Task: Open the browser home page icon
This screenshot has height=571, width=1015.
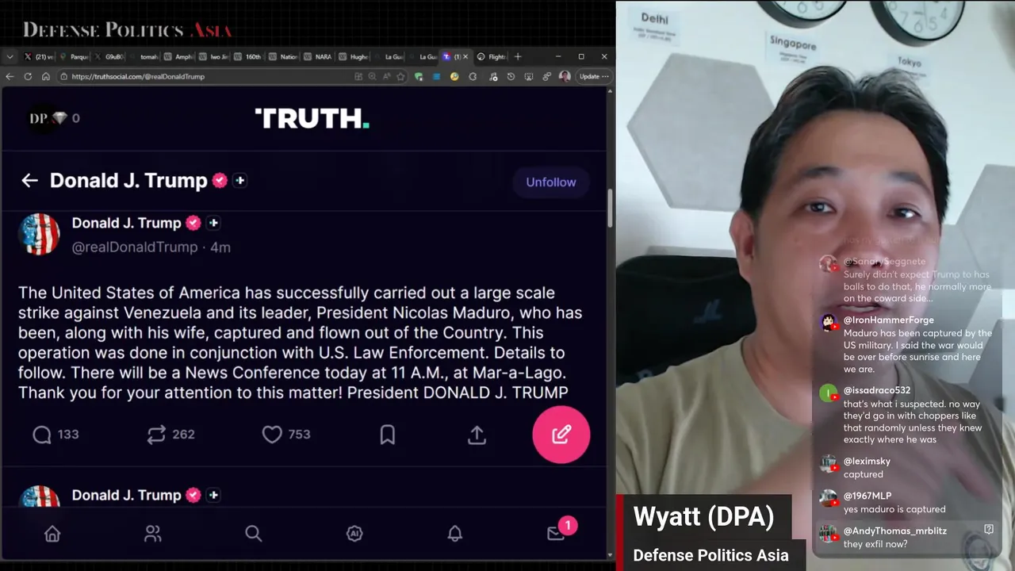Action: pyautogui.click(x=46, y=76)
